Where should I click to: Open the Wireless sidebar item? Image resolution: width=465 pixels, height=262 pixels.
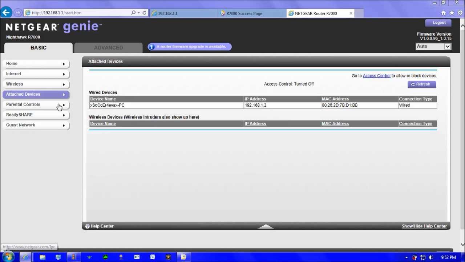(x=36, y=84)
